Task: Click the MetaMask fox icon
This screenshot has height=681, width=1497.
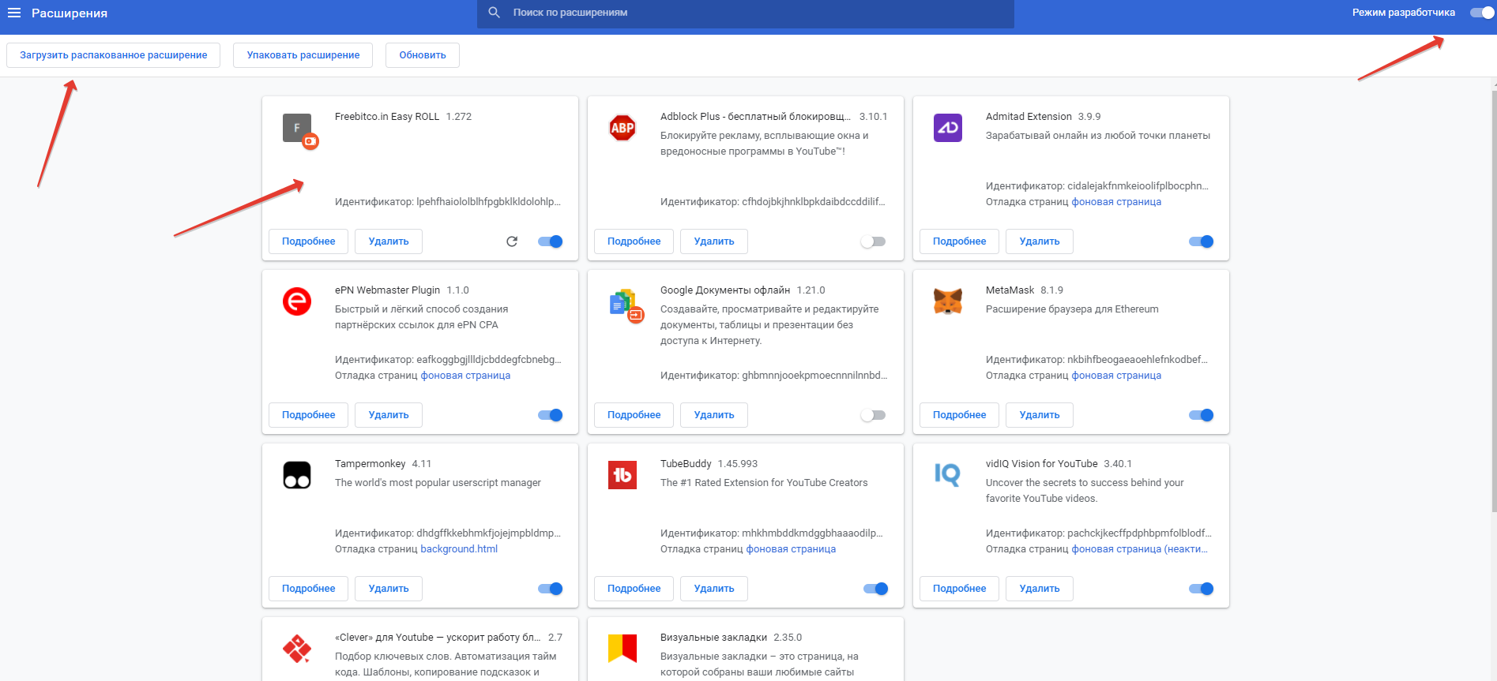Action: (x=948, y=301)
